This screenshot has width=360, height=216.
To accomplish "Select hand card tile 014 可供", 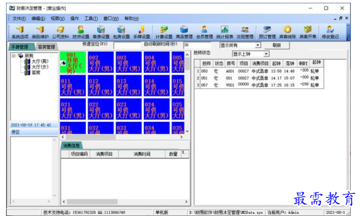I will tap(157, 86).
